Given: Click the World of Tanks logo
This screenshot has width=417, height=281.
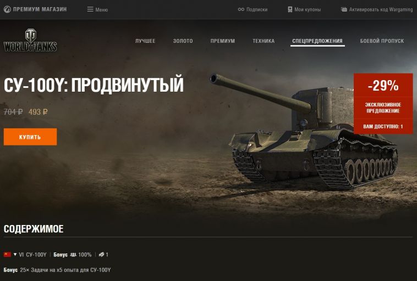Looking at the screenshot, I should point(30,40).
